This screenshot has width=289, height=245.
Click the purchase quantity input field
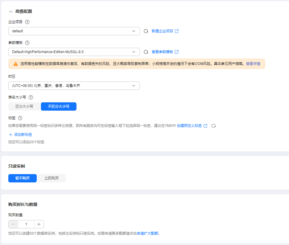click(x=26, y=224)
